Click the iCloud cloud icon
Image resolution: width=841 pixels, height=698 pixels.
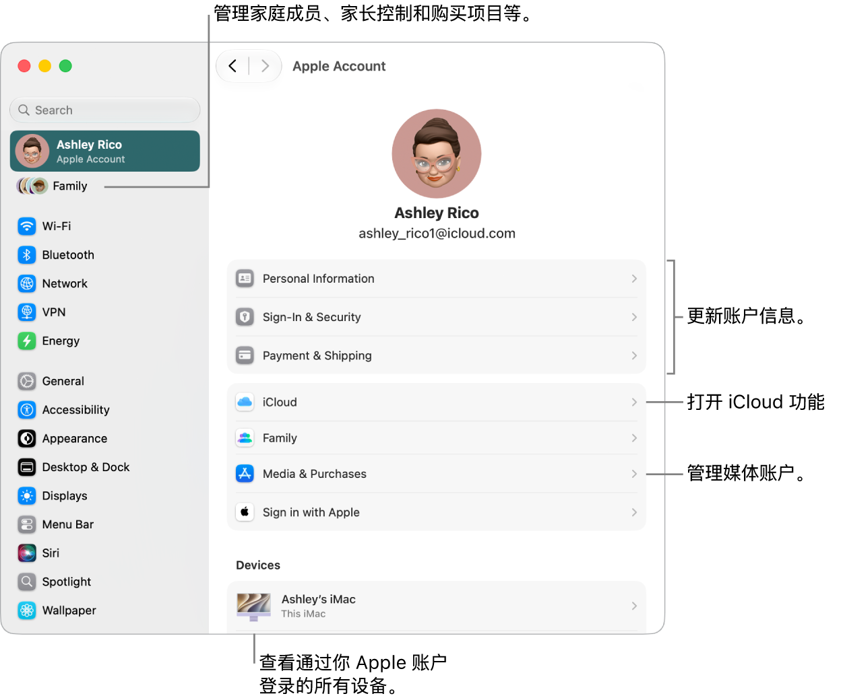coord(245,402)
